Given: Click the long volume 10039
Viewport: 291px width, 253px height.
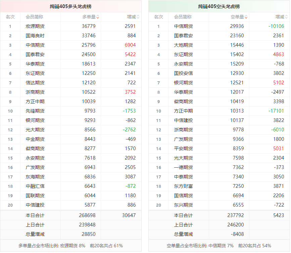Looking at the screenshot, I should click(89, 101).
